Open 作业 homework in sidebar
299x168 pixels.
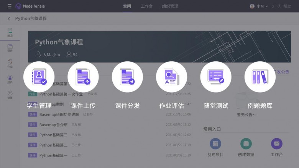pos(10,64)
